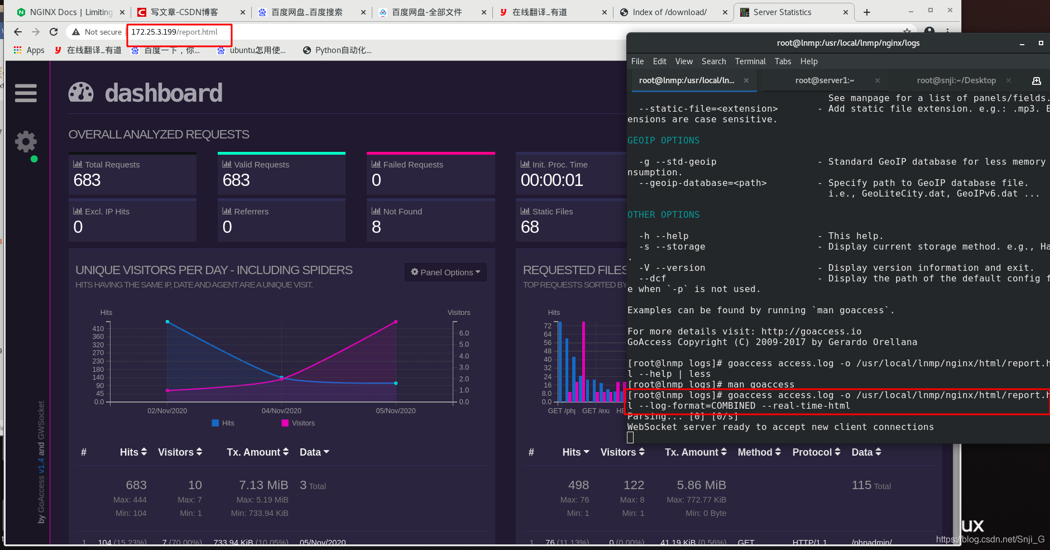Close the CSDN blog tab

pyautogui.click(x=242, y=12)
